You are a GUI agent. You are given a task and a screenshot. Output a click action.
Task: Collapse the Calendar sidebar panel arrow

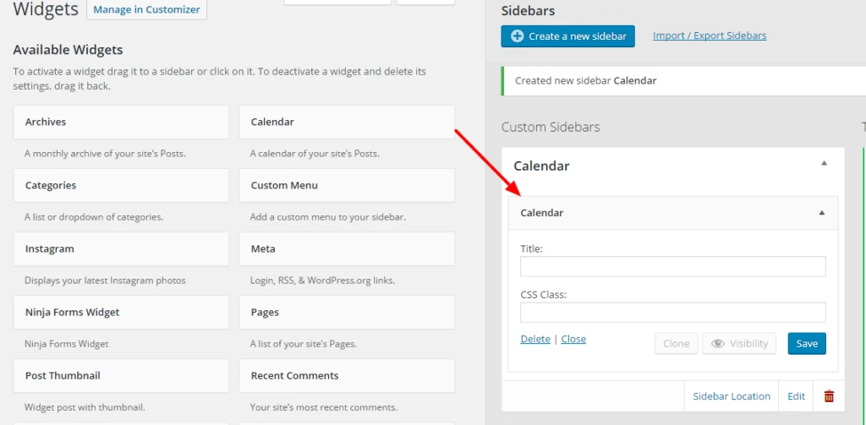(825, 164)
